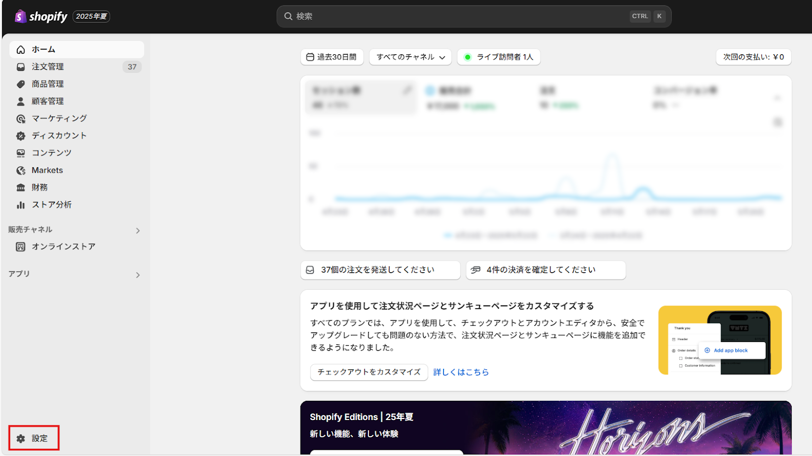Open the 注文管理 orders inbox icon
812x456 pixels.
(21, 67)
